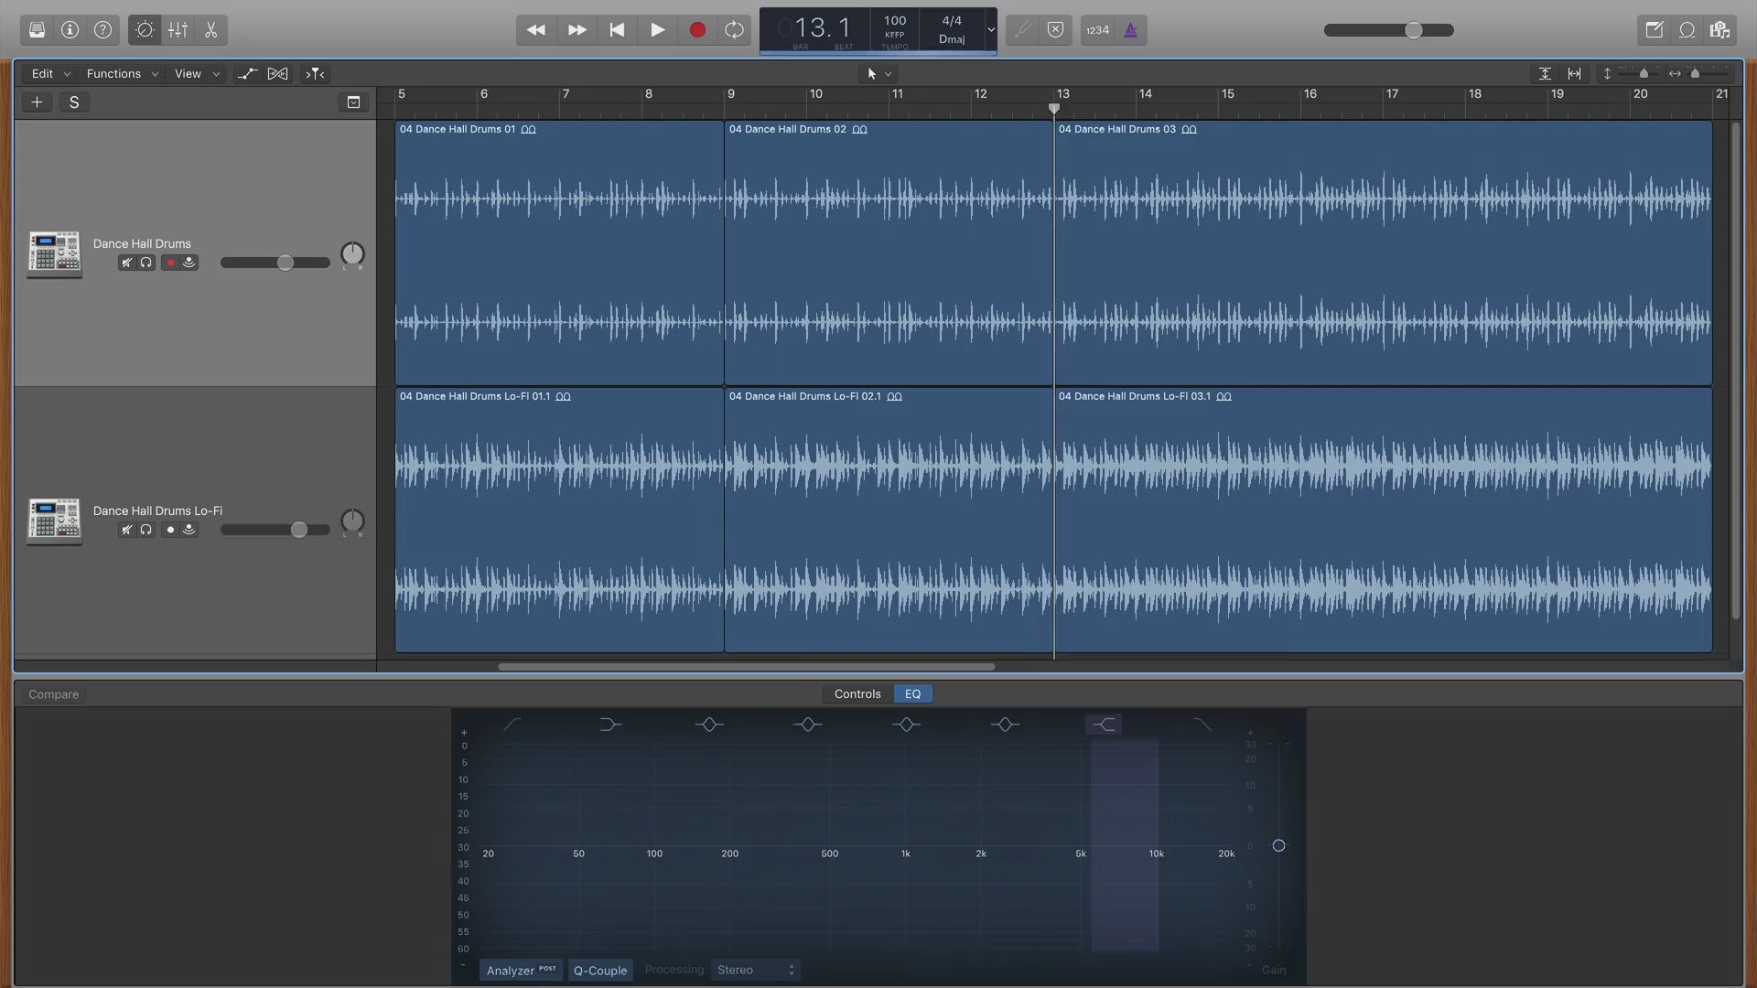The height and width of the screenshot is (988, 1757).
Task: Switch to the Controls tab
Action: coord(857,693)
